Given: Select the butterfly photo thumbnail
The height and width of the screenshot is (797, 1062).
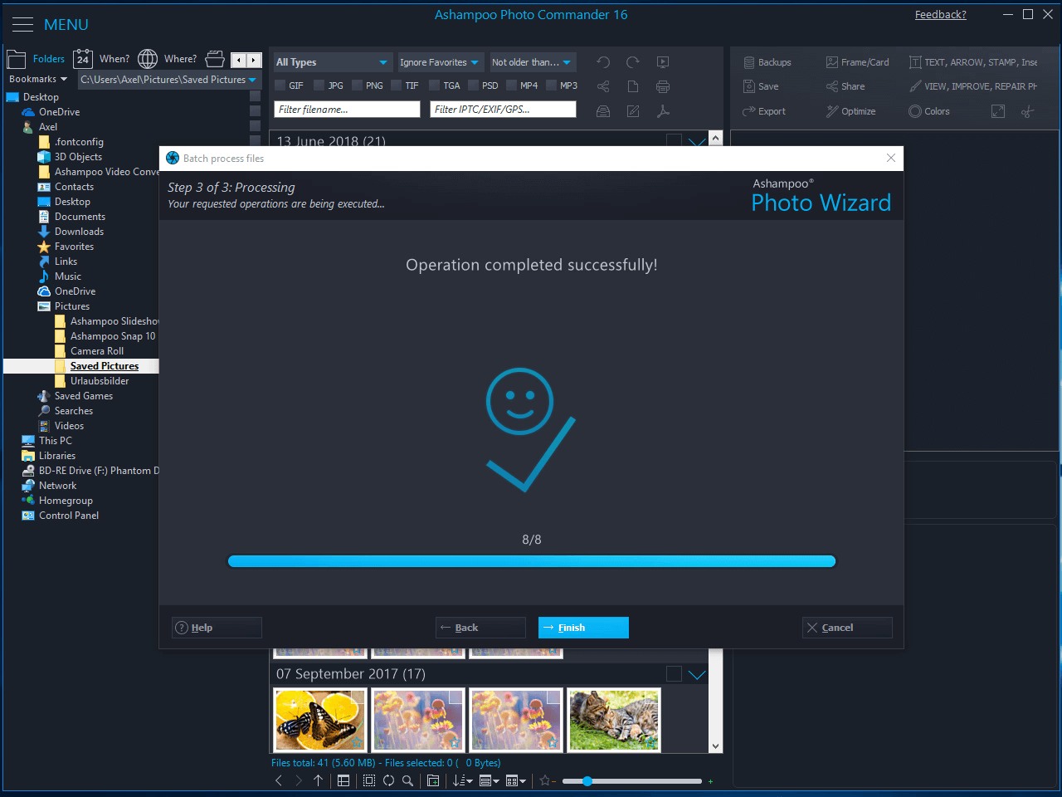Looking at the screenshot, I should click(320, 720).
